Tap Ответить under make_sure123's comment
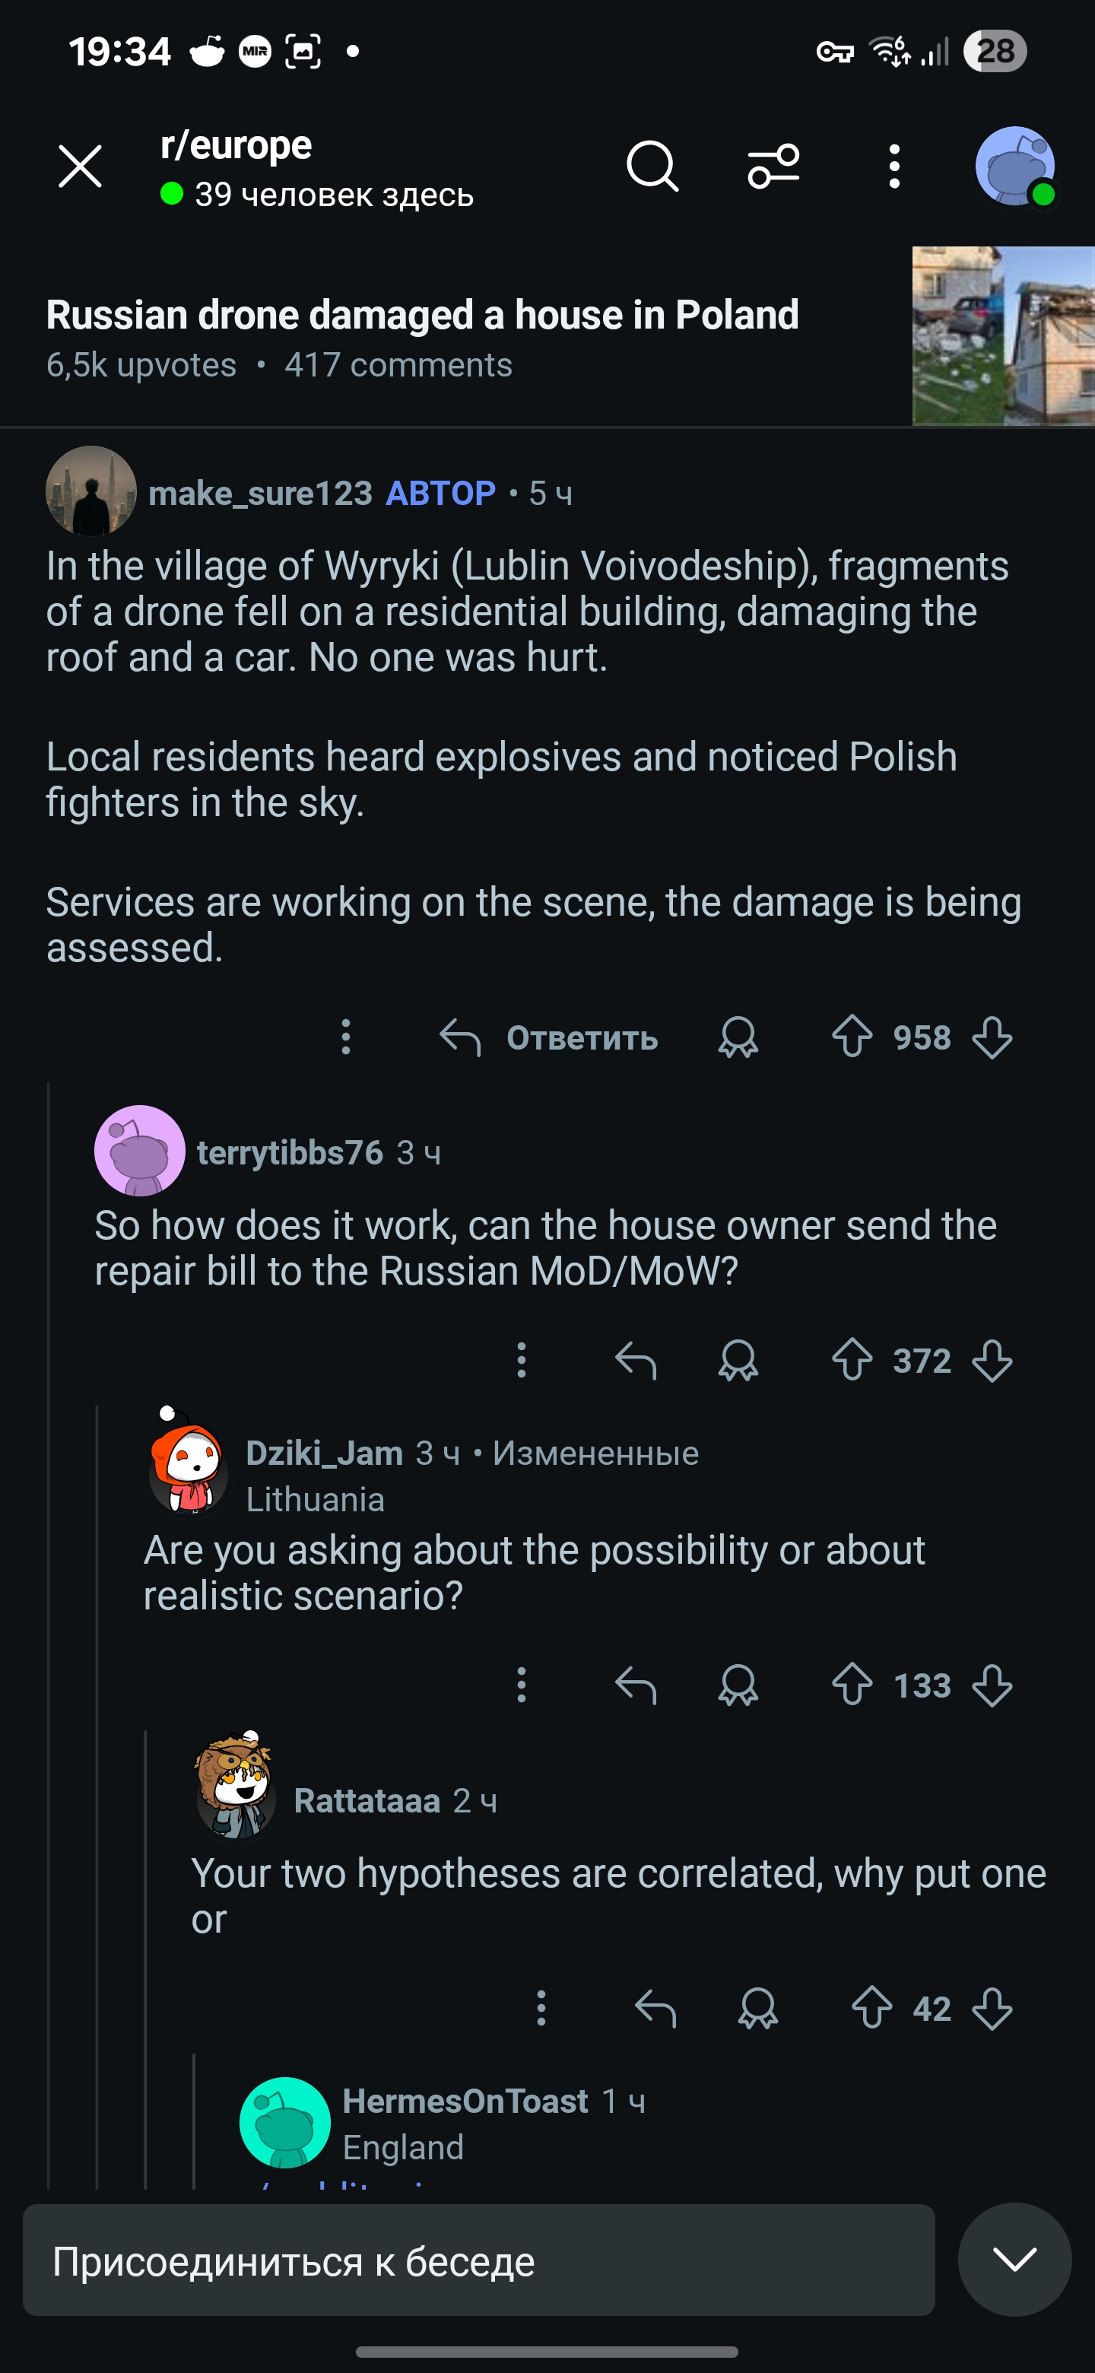The height and width of the screenshot is (2373, 1095). tap(550, 1038)
